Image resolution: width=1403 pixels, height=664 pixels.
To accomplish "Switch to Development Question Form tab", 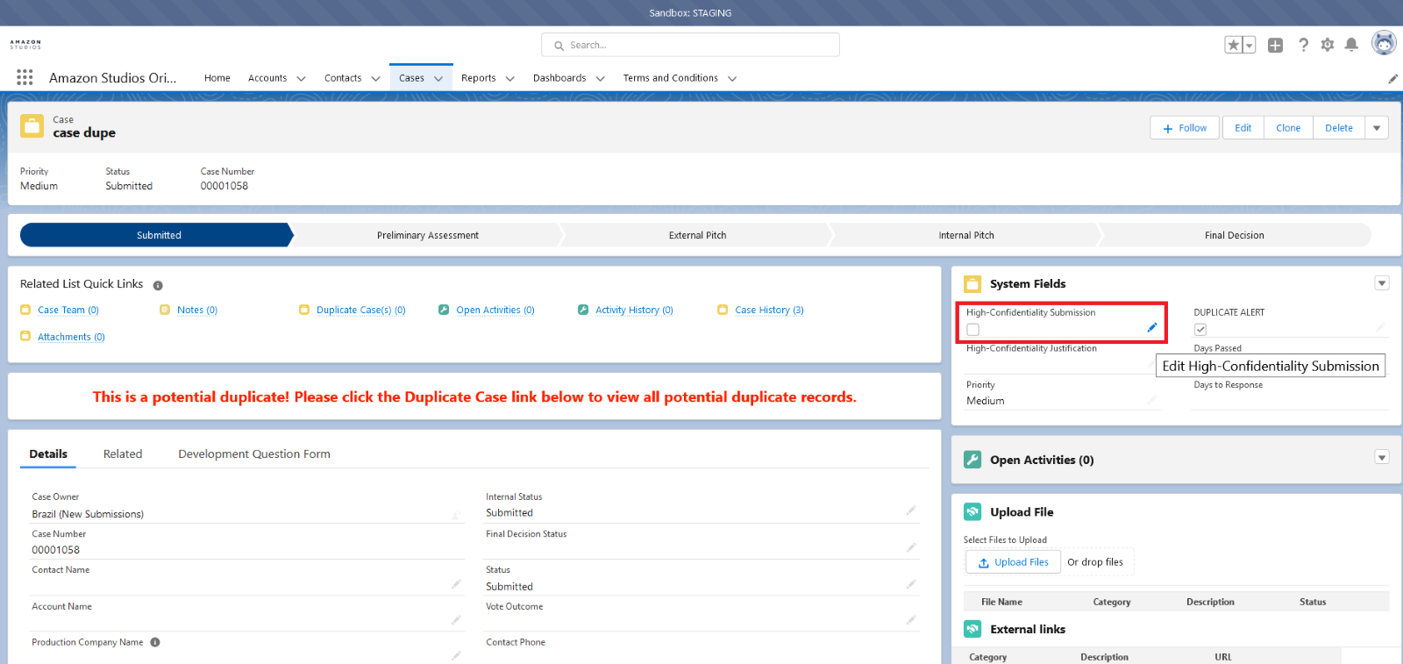I will pos(254,453).
